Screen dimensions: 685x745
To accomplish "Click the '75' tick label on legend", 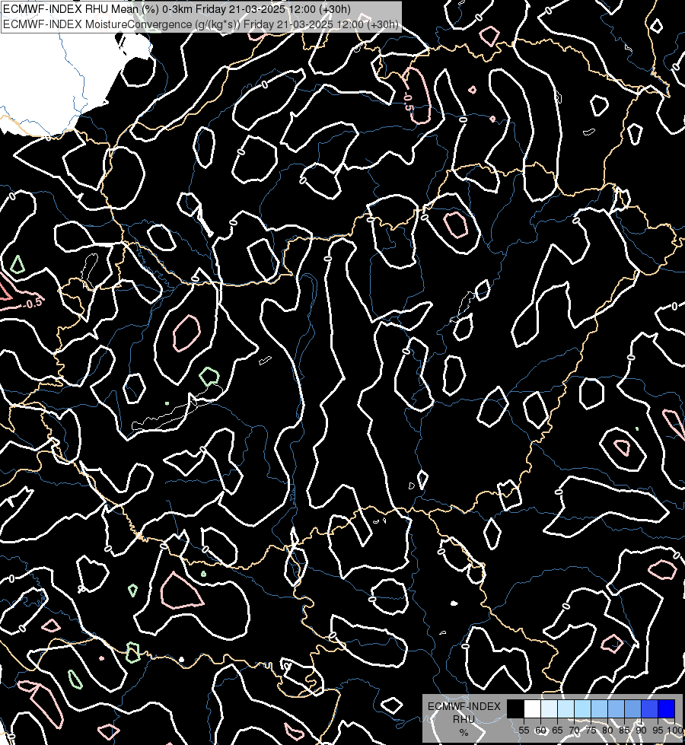I will (591, 731).
